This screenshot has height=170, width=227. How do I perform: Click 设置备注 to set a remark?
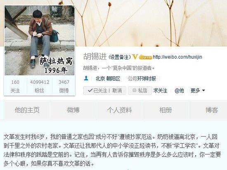[x=120, y=57]
